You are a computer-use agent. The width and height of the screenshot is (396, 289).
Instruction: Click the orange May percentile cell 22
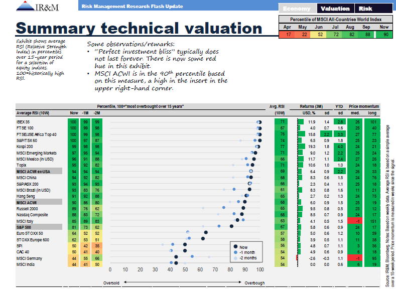pyautogui.click(x=303, y=34)
